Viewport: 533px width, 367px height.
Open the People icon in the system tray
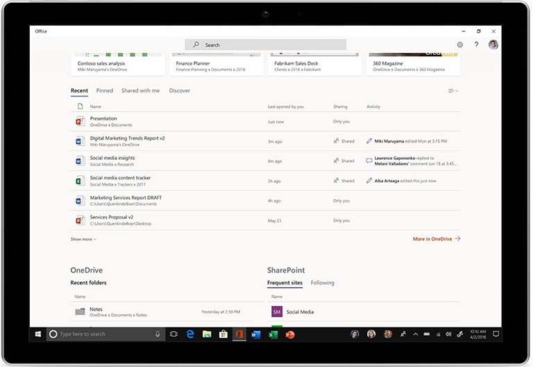[x=403, y=334]
